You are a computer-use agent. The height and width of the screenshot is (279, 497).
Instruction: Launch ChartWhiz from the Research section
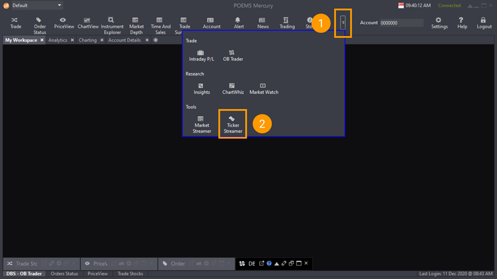coord(232,89)
